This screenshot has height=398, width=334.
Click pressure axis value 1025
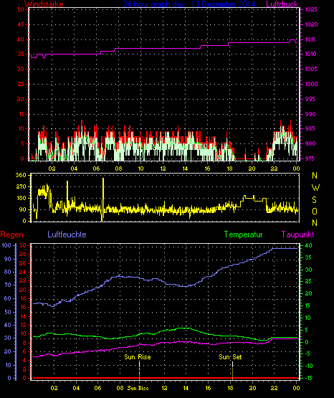coord(311,9)
